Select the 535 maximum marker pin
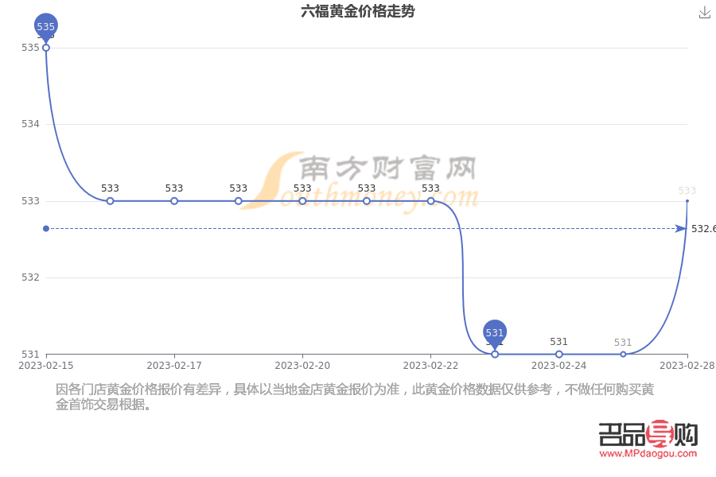Viewport: 716px width, 477px height. point(45,27)
